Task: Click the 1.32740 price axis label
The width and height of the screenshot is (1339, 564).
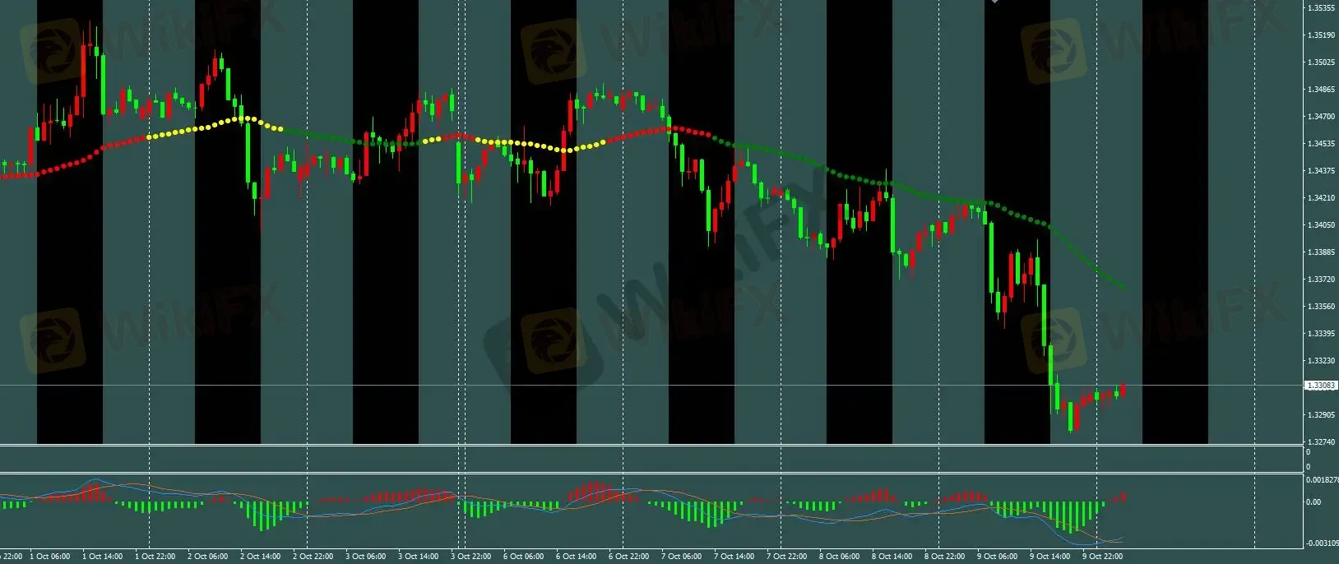Action: coord(1320,442)
